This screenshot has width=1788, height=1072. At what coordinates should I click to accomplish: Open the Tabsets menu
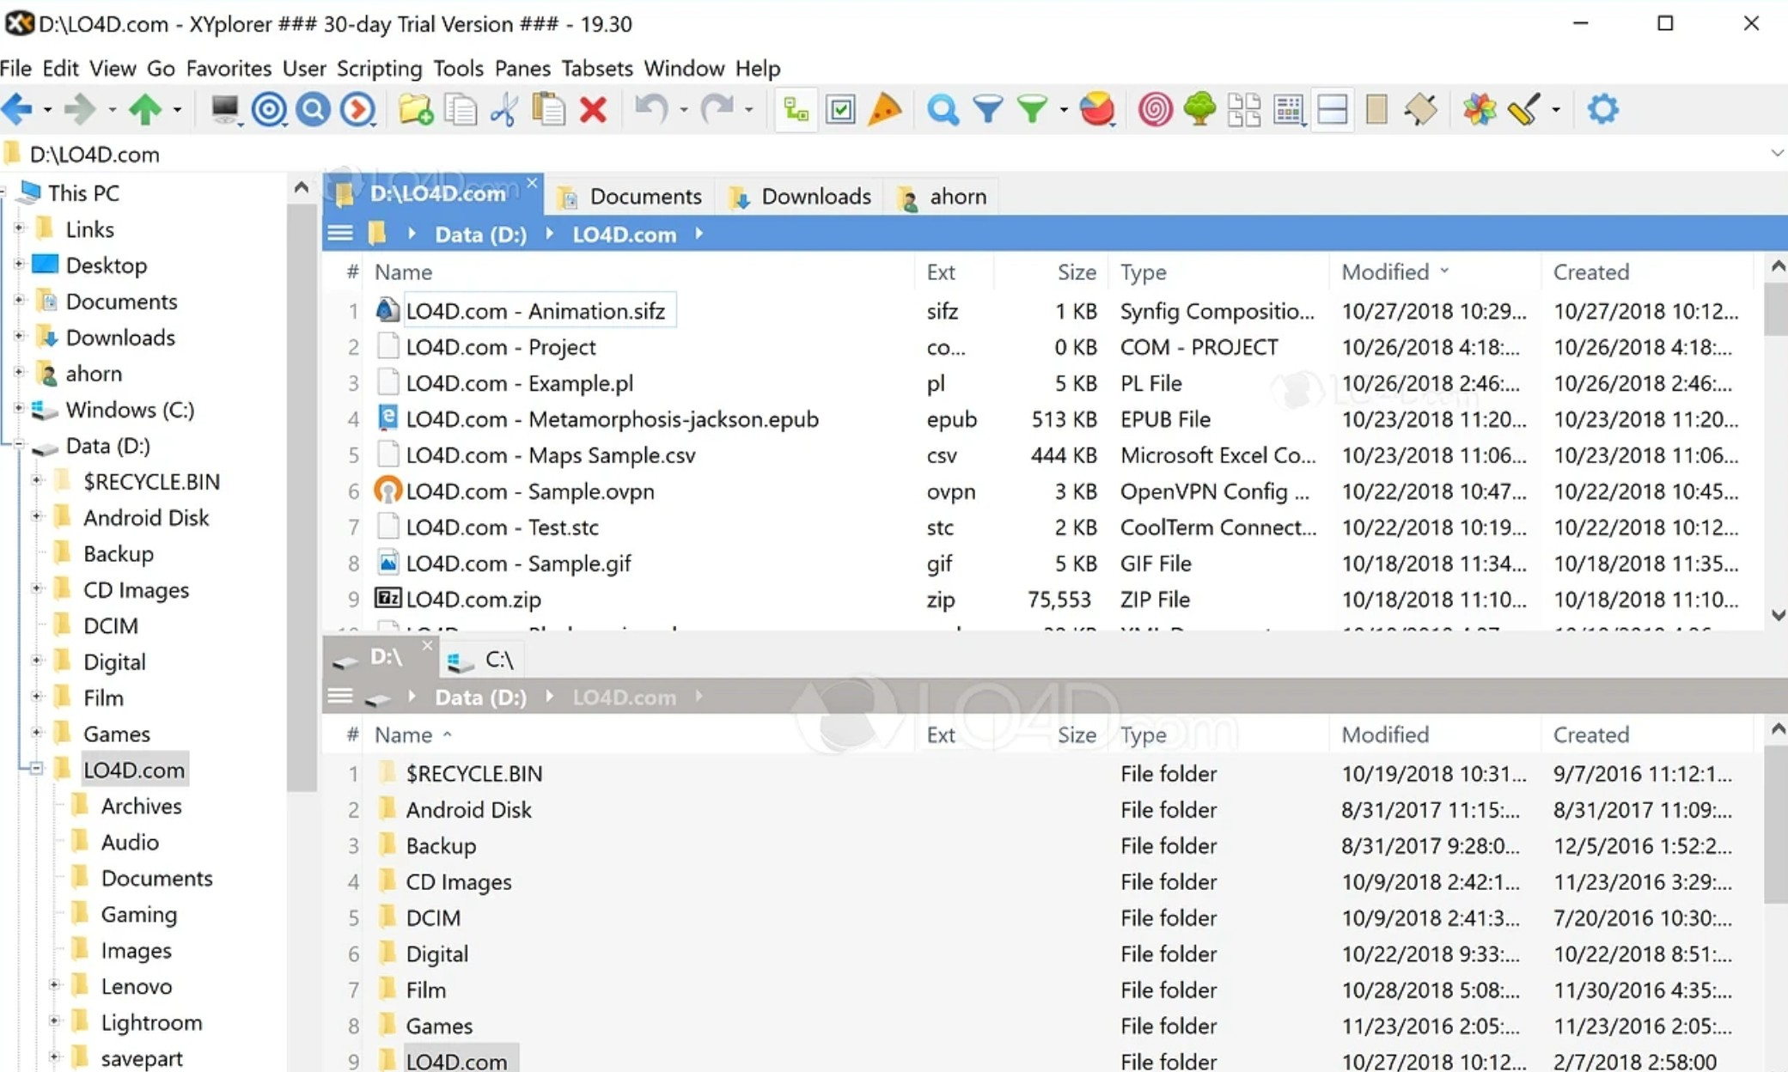[x=597, y=68]
